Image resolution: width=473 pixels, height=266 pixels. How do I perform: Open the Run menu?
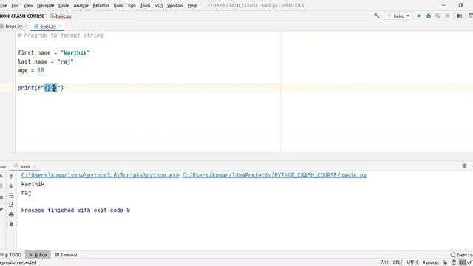tap(132, 5)
